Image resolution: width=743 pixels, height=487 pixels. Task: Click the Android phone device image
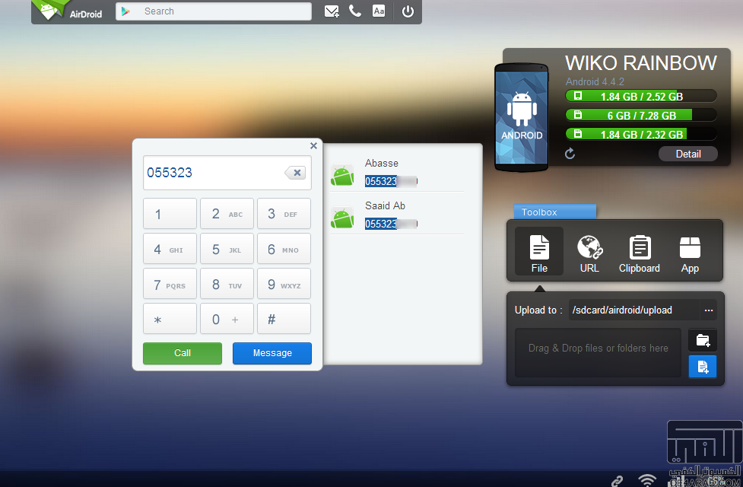(521, 117)
